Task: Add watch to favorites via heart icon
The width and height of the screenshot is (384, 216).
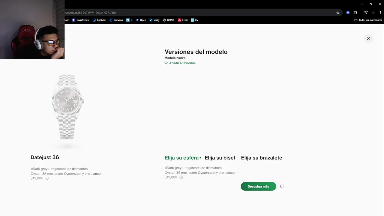Action: [166, 63]
